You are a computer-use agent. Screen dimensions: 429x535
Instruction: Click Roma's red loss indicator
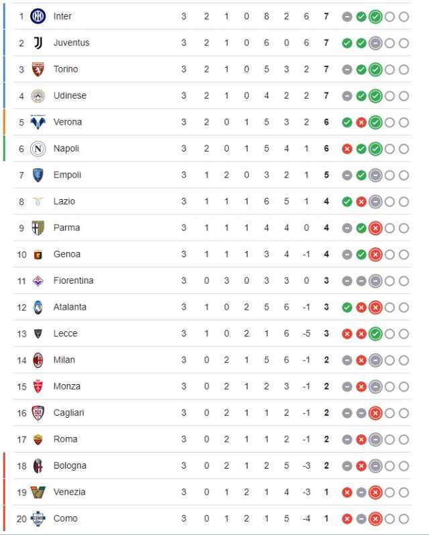tap(361, 440)
